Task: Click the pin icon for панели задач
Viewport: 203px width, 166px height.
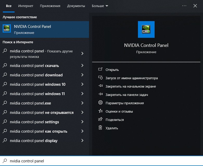Action: click(x=100, y=94)
